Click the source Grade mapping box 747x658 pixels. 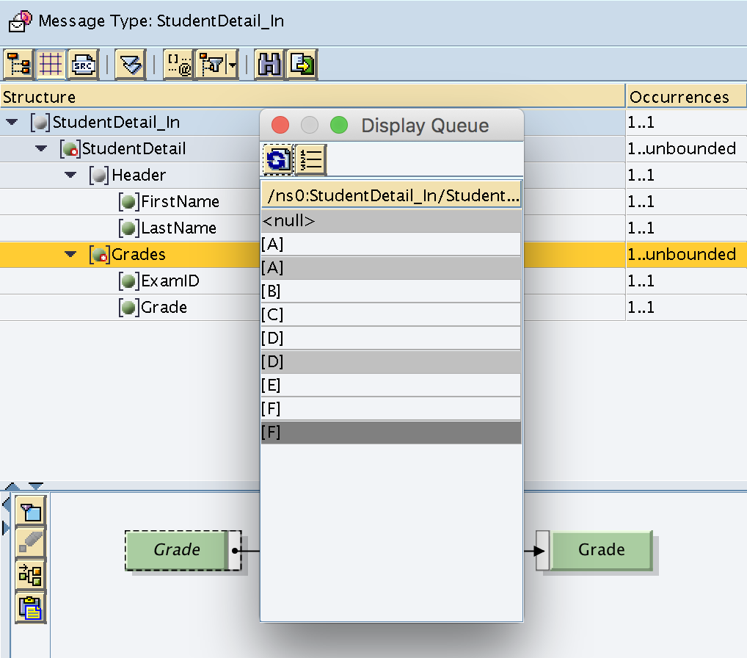pos(176,550)
